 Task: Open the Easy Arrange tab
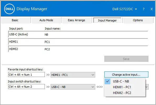pyautogui.click(x=77, y=20)
